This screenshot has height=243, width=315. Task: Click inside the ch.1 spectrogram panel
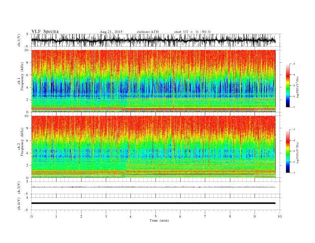[x=153, y=81]
